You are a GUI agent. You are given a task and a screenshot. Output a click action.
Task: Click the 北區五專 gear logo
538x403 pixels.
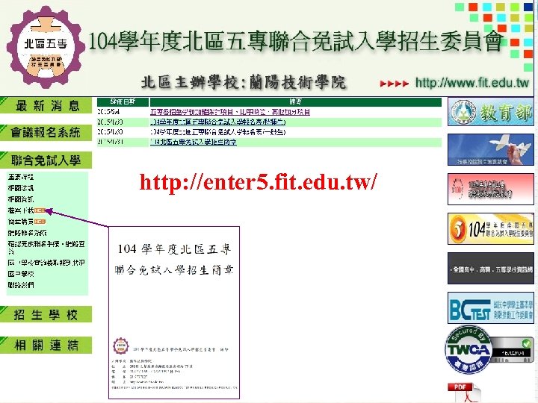click(x=46, y=47)
